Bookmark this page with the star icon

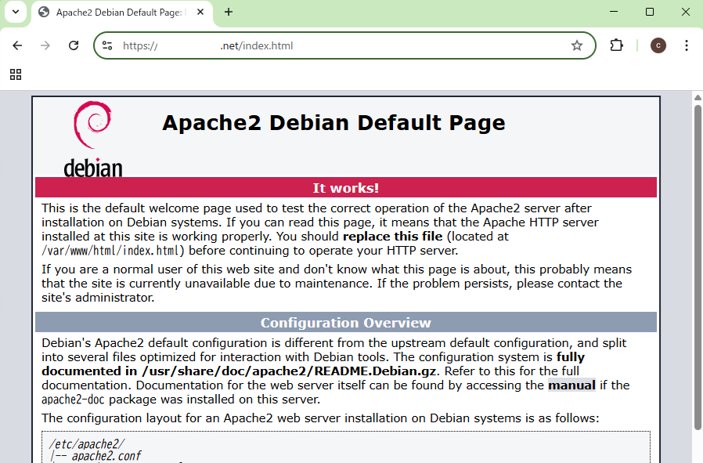pyautogui.click(x=577, y=45)
